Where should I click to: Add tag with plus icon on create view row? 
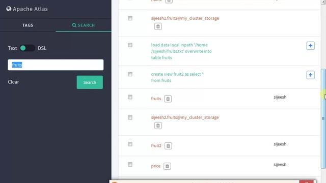tap(310, 75)
